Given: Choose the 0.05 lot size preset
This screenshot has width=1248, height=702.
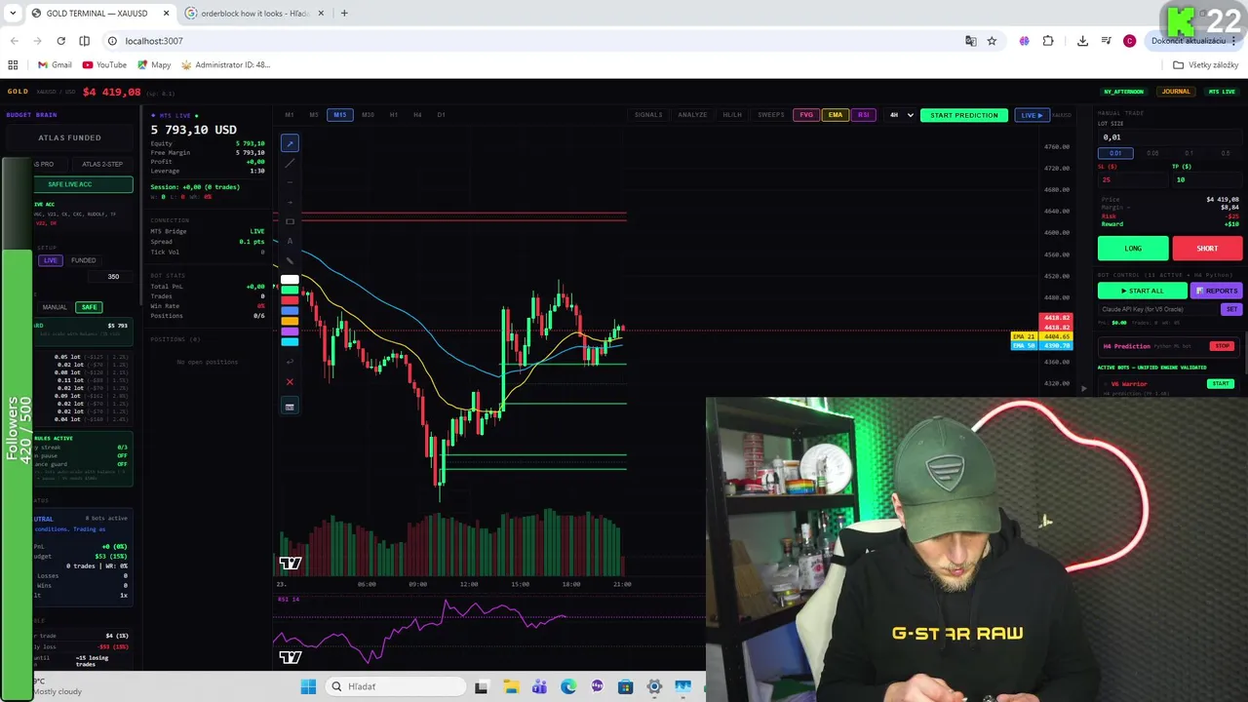Looking at the screenshot, I should (x=1152, y=153).
